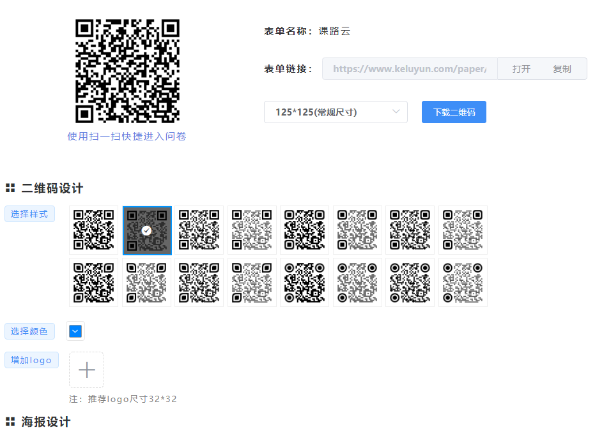Screen dimensions: 595x434
Task: Select the sixth QR style in the bottom row
Action: tap(357, 282)
